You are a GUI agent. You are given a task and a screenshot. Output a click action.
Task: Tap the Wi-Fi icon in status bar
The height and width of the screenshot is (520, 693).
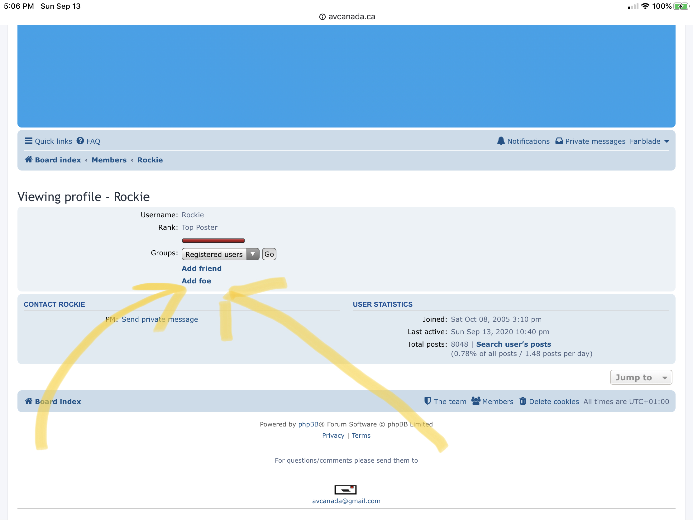645,6
